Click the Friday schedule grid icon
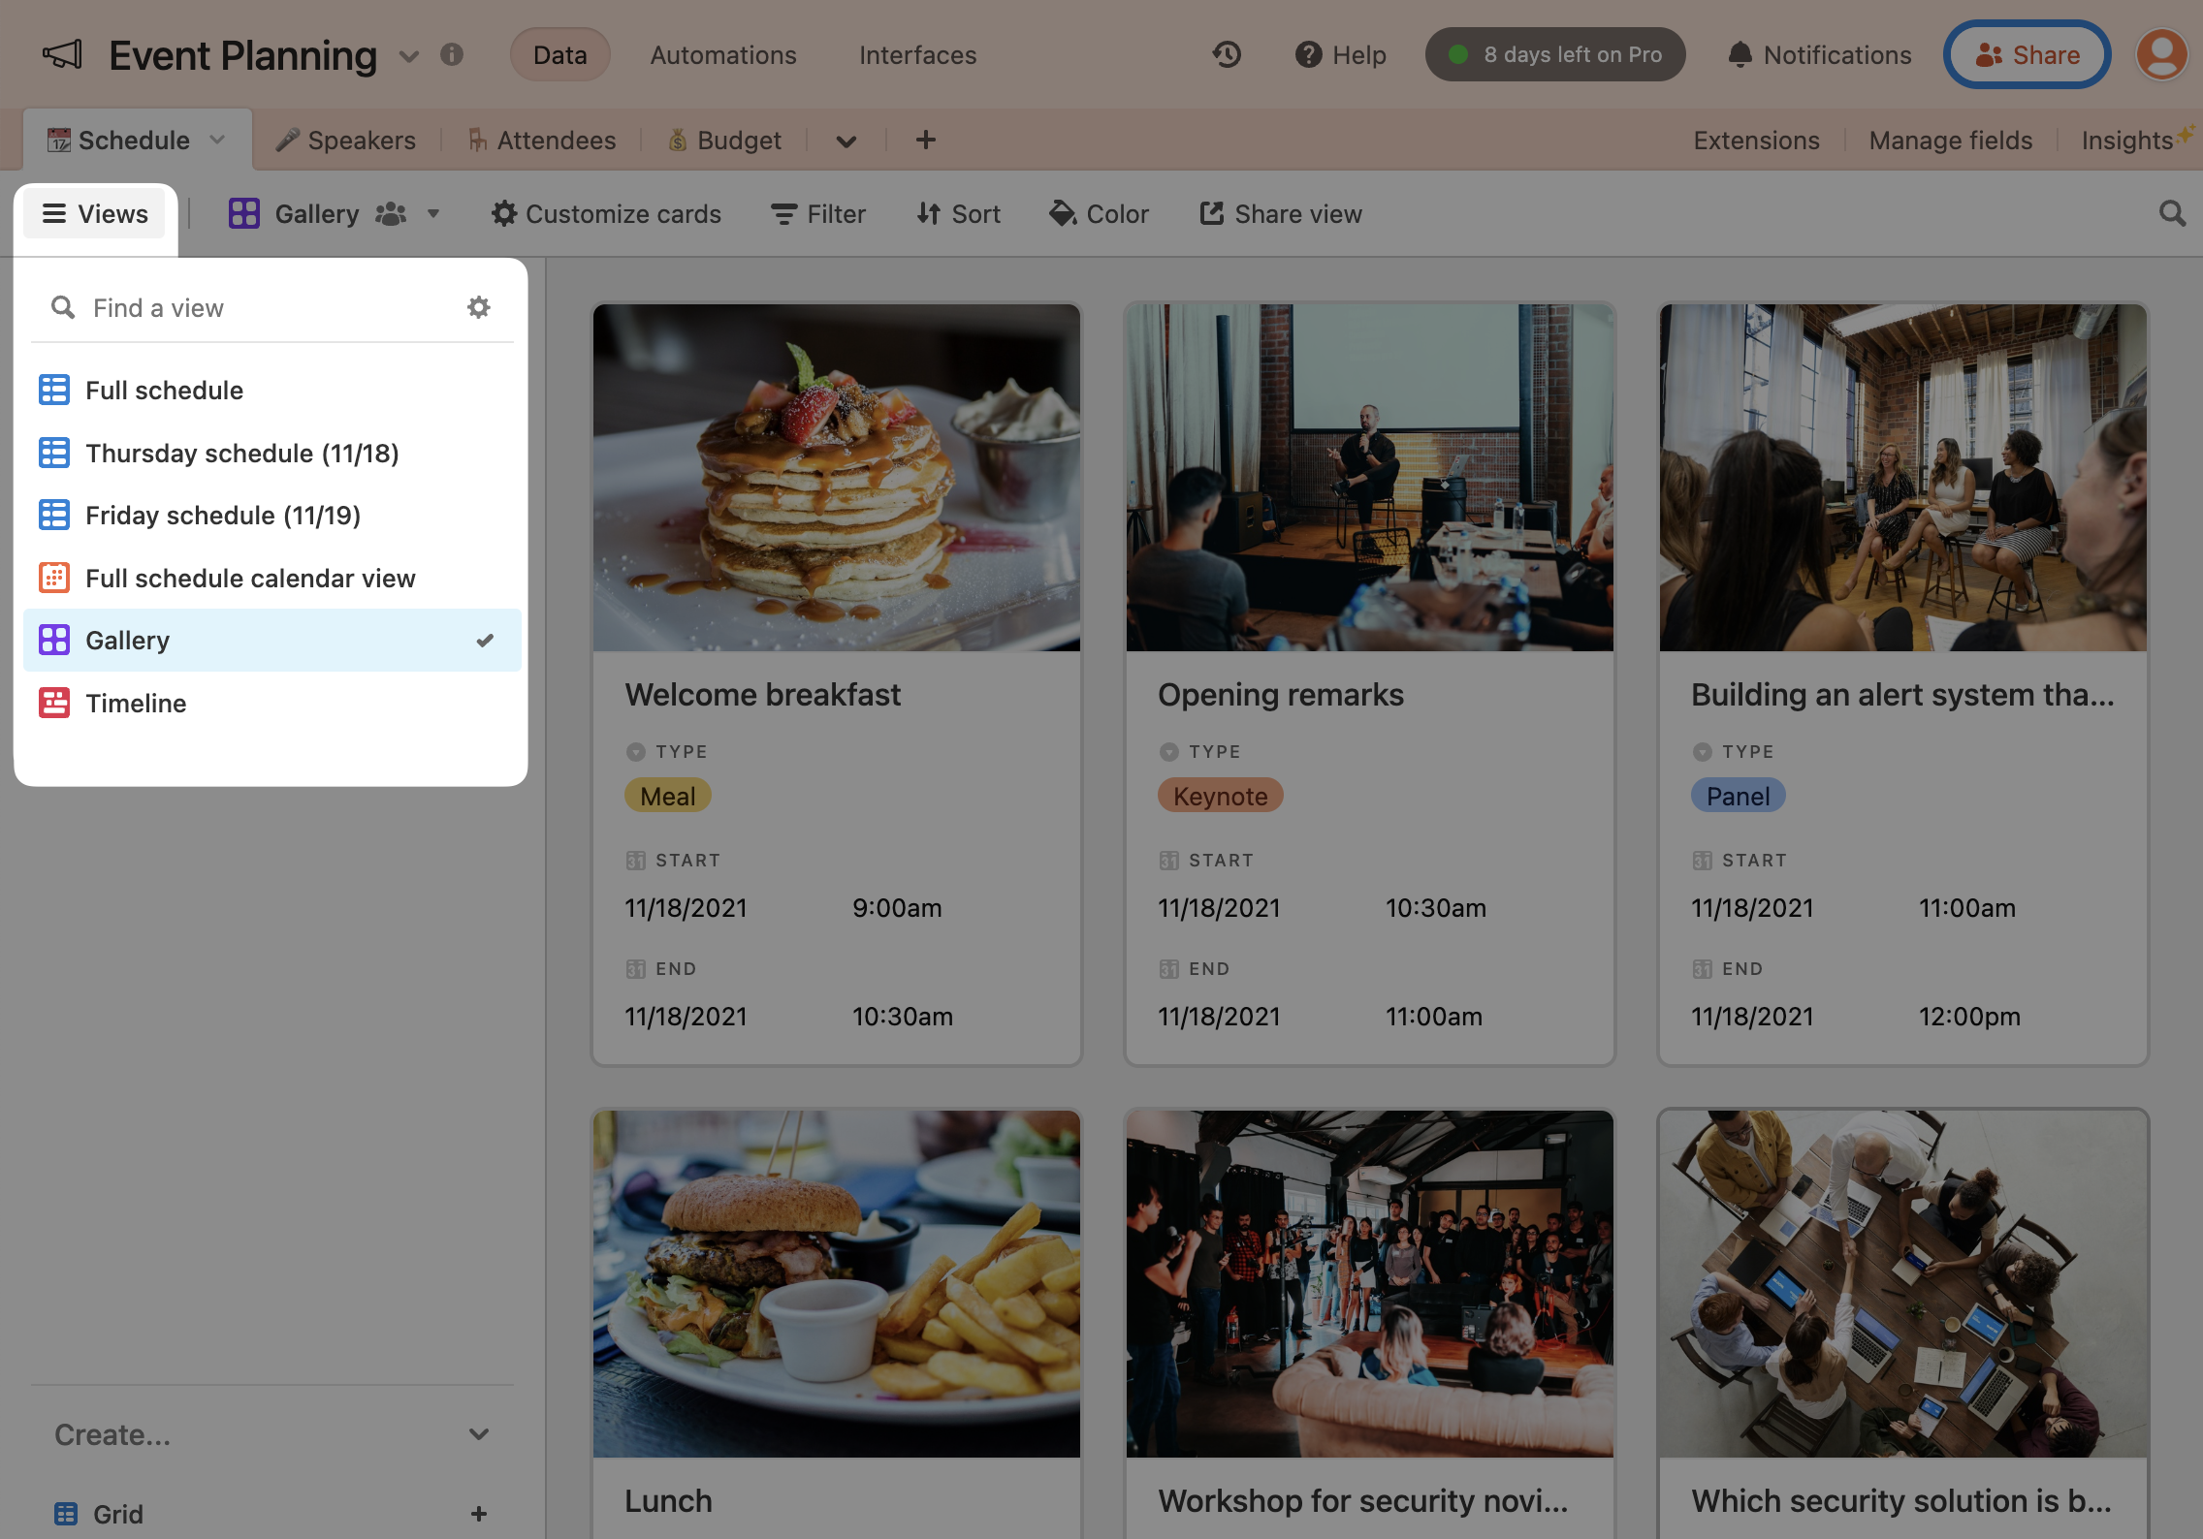This screenshot has height=1539, width=2203. click(x=54, y=515)
